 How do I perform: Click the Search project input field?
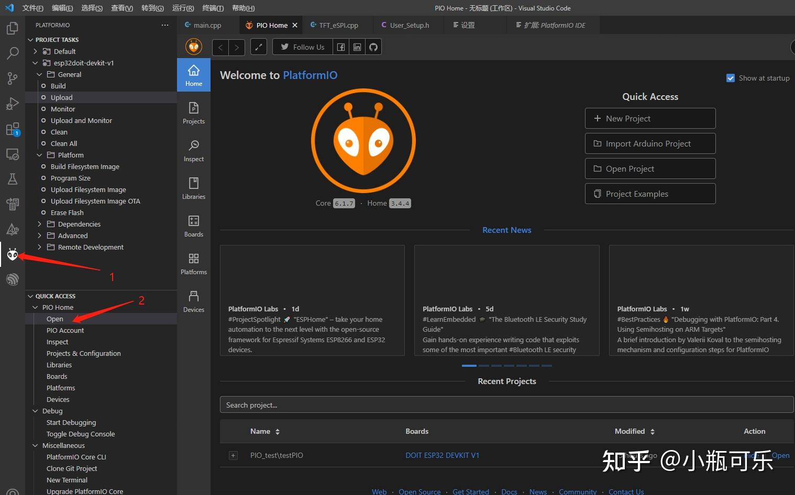tap(506, 404)
